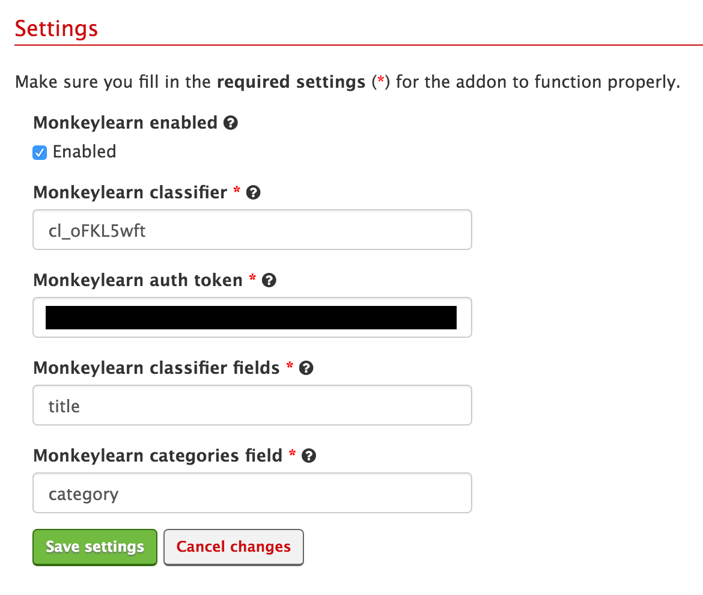View help icon for categories field

309,456
